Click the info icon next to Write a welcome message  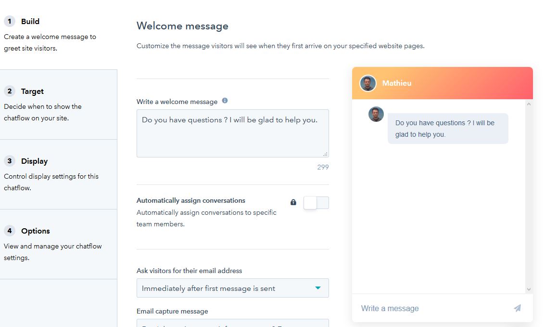(225, 101)
